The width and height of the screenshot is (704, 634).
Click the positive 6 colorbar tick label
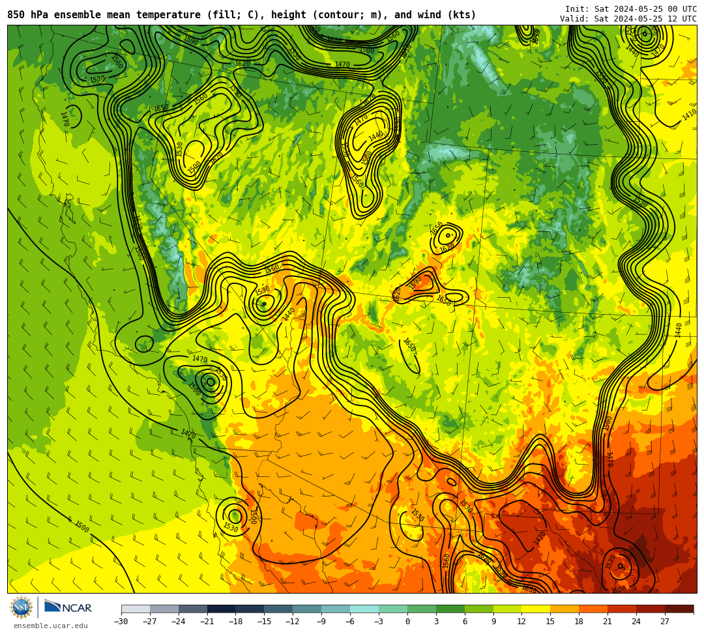465,622
